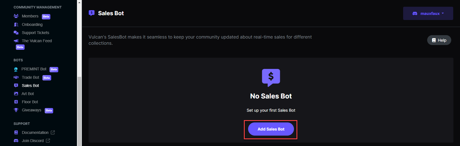Click the dropdown caret beside mauxfaux
This screenshot has height=146, width=460.
(x=443, y=14)
